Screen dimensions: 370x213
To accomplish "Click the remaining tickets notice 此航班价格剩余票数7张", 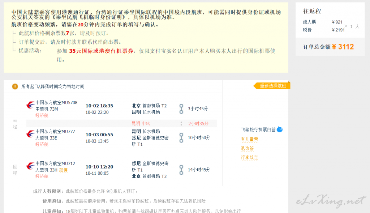I will pyautogui.click(x=47, y=33).
